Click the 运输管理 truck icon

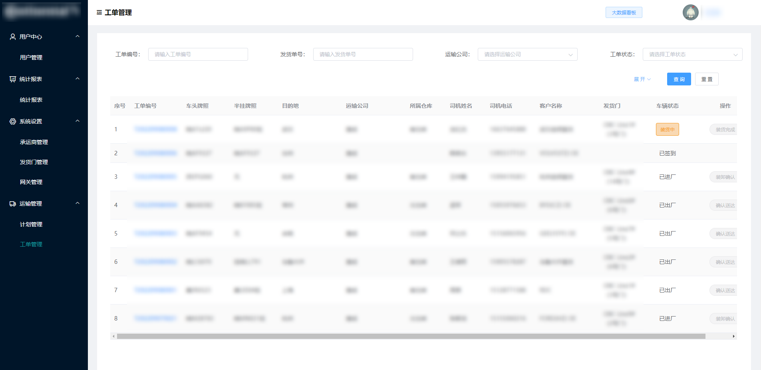pyautogui.click(x=13, y=204)
